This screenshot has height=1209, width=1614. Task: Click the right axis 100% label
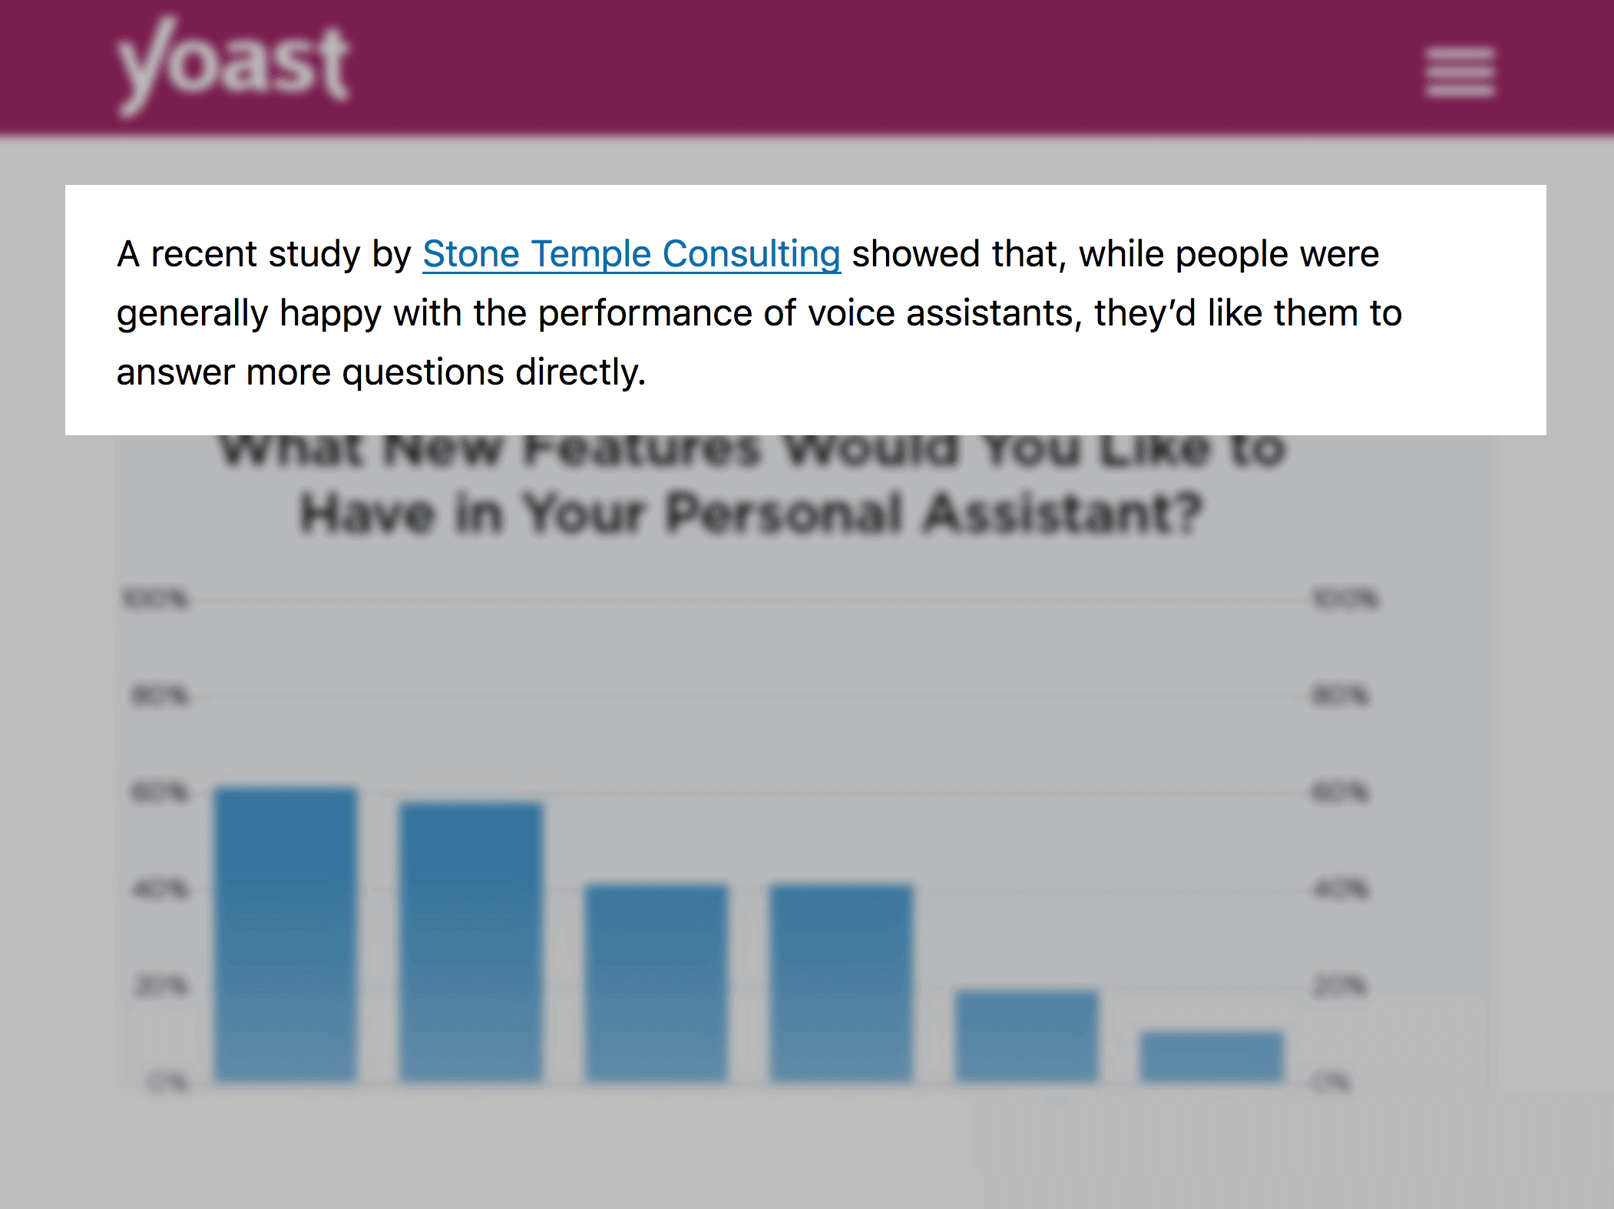(x=1345, y=598)
